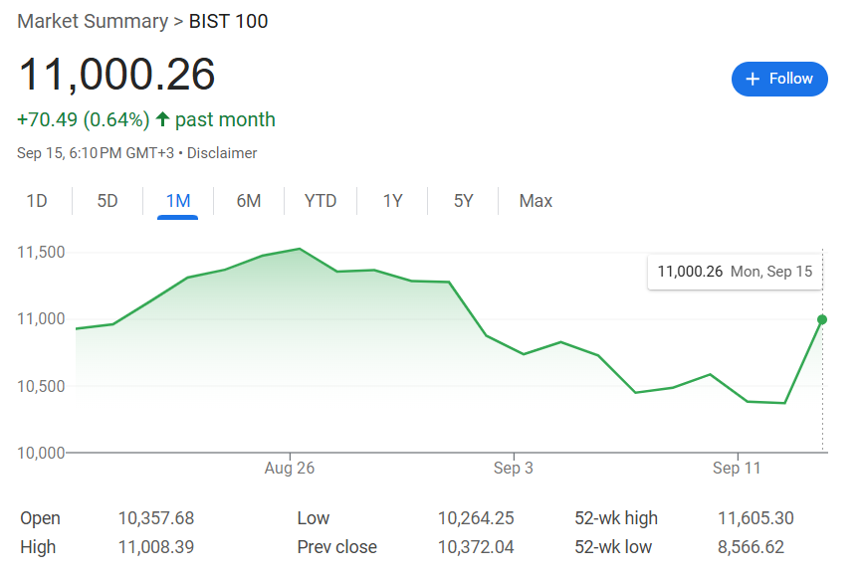Viewport: 861px width, 577px height.
Task: Click the Aug 26 date axis label
Action: [x=291, y=469]
